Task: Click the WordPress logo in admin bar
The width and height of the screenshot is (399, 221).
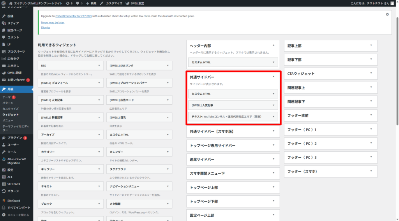Action: [4, 3]
